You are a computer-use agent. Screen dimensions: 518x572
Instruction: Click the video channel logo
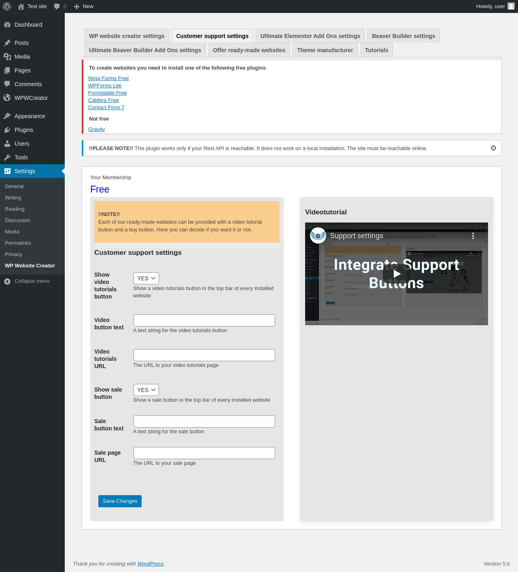click(318, 236)
